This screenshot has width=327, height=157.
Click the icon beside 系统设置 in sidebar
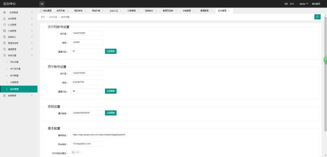click(4, 56)
